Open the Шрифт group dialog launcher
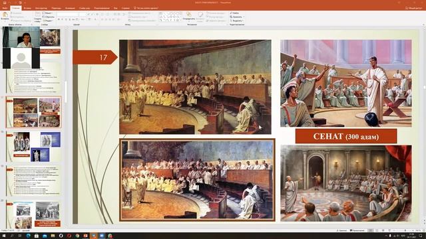The width and height of the screenshot is (426, 239). (x=99, y=25)
